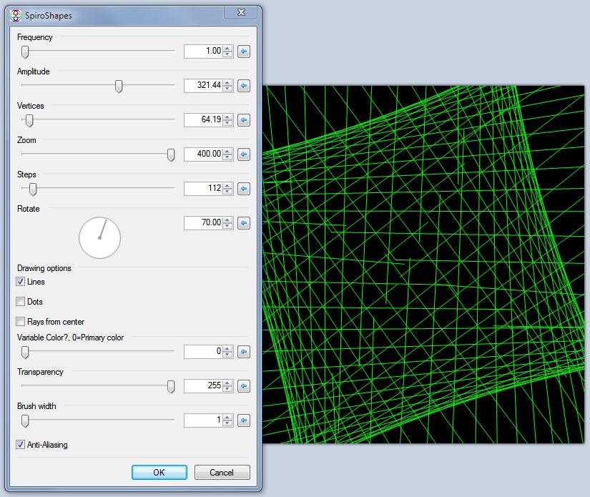
Task: Increase Brush width using up spinner arrow
Action: tap(227, 417)
